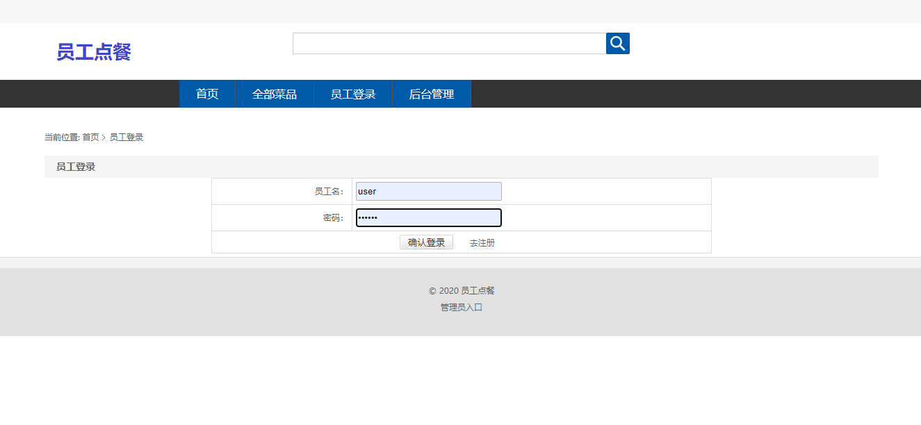921x425 pixels.
Task: Click inside the top search input box
Action: [x=448, y=42]
